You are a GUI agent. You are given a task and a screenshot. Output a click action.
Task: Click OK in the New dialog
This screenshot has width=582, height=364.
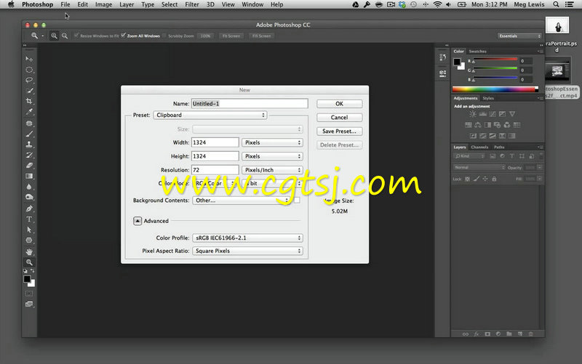[x=339, y=104]
